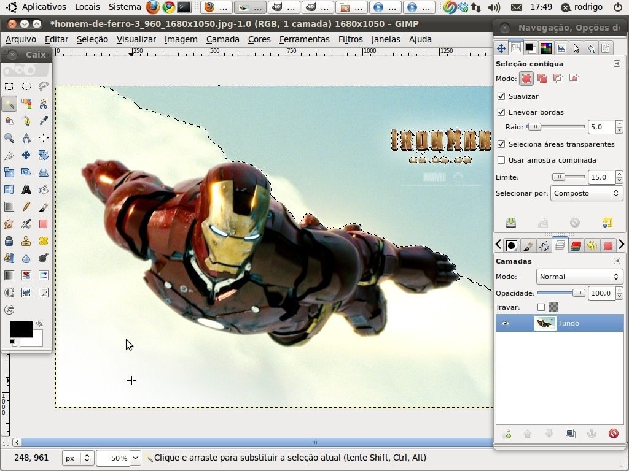The width and height of the screenshot is (629, 471).
Task: Select the Levels color tool
Action: tap(26, 293)
